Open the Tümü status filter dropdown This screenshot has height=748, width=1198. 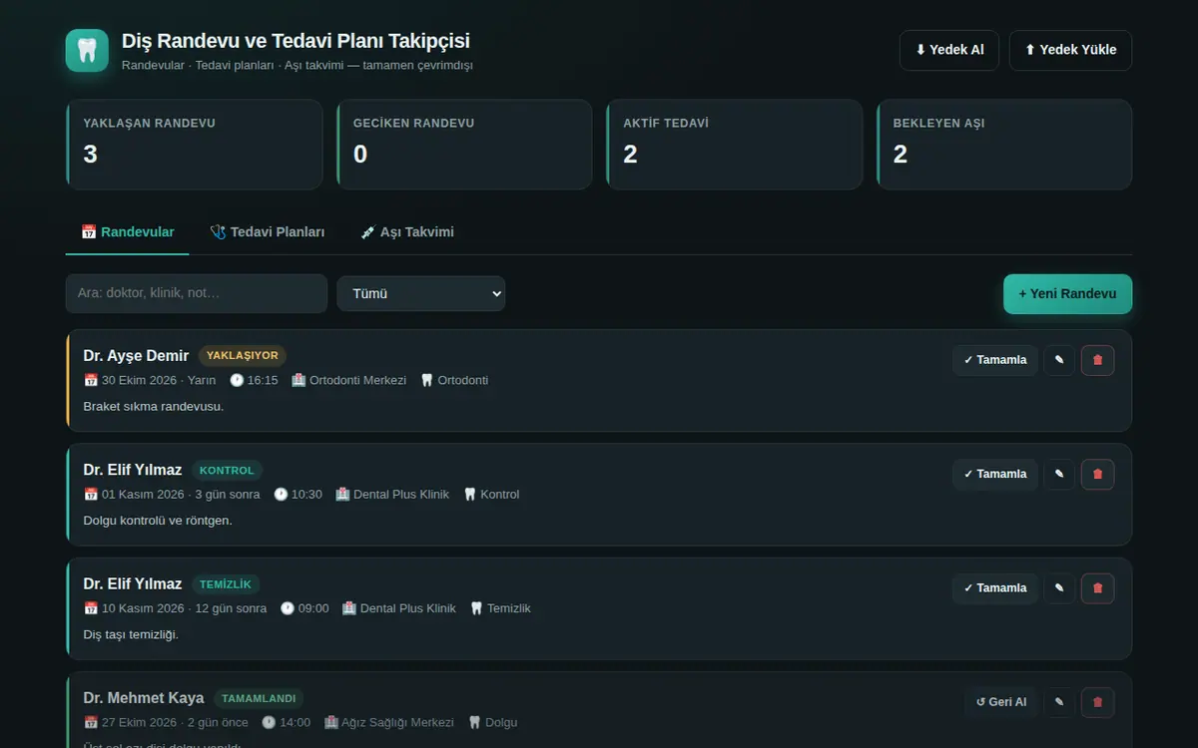tap(421, 294)
